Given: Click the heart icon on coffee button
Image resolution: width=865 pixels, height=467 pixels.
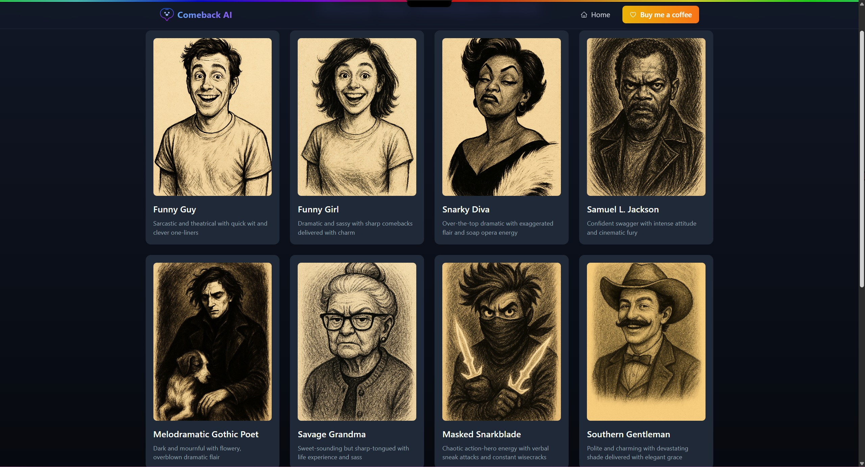Looking at the screenshot, I should [x=633, y=15].
